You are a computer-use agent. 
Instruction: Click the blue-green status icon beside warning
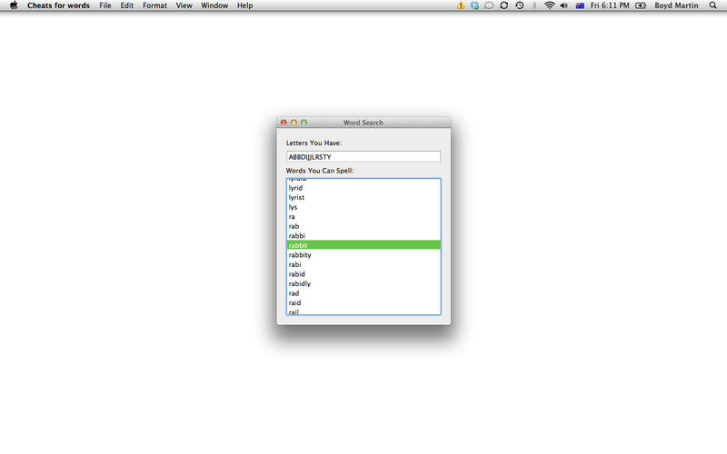[x=474, y=5]
